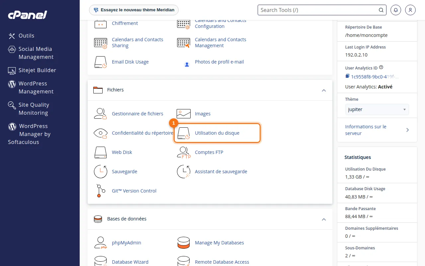Click the cPanel logo
The height and width of the screenshot is (266, 425).
point(27,15)
